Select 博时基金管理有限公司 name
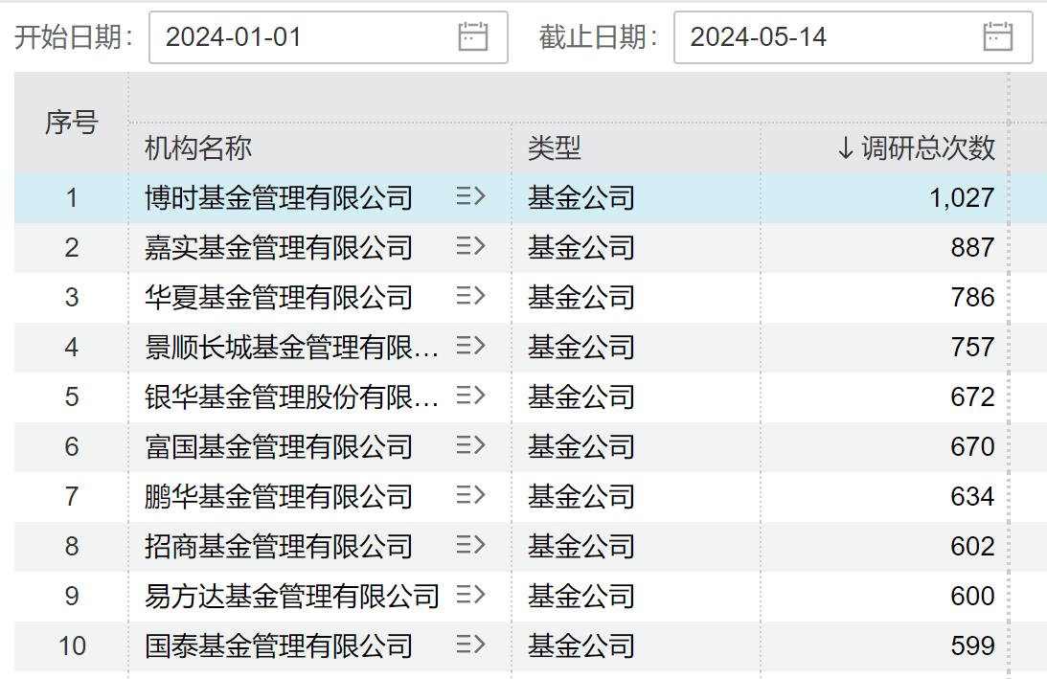 coord(279,197)
